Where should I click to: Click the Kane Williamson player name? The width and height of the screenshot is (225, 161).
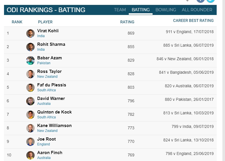54,126
